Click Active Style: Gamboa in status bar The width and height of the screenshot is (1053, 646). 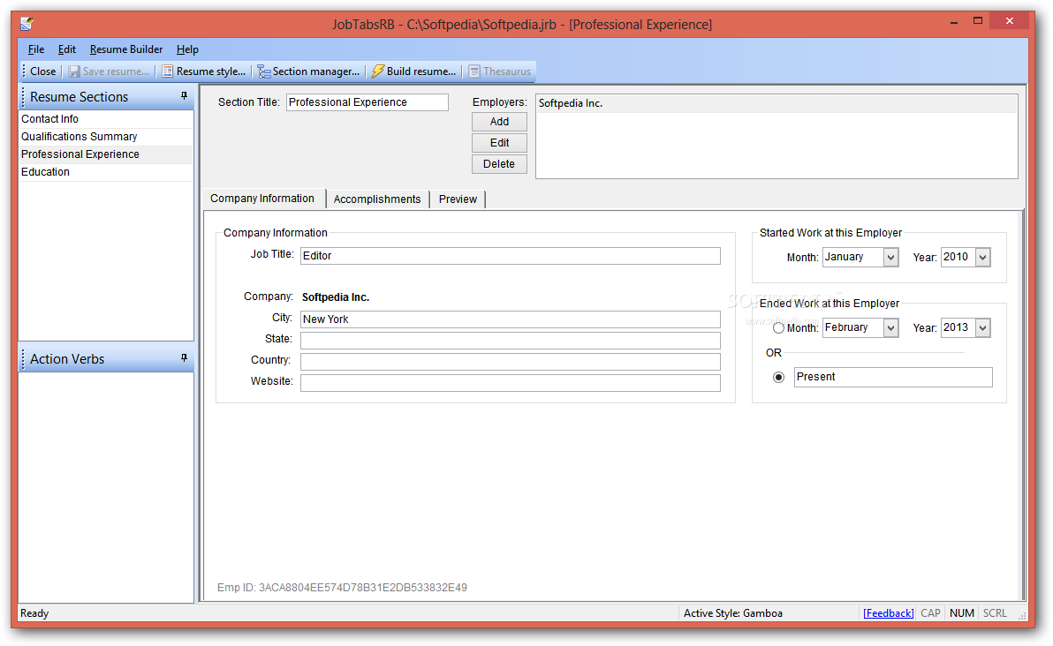click(x=732, y=613)
